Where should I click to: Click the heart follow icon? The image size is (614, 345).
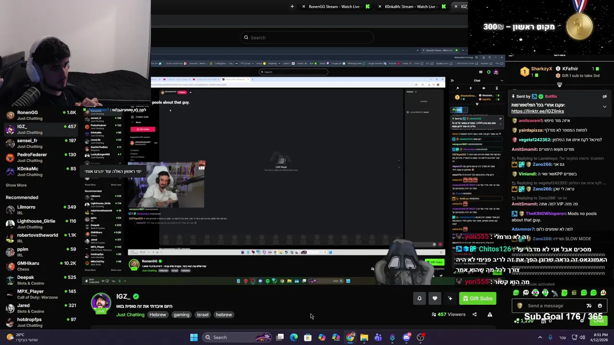(435, 299)
